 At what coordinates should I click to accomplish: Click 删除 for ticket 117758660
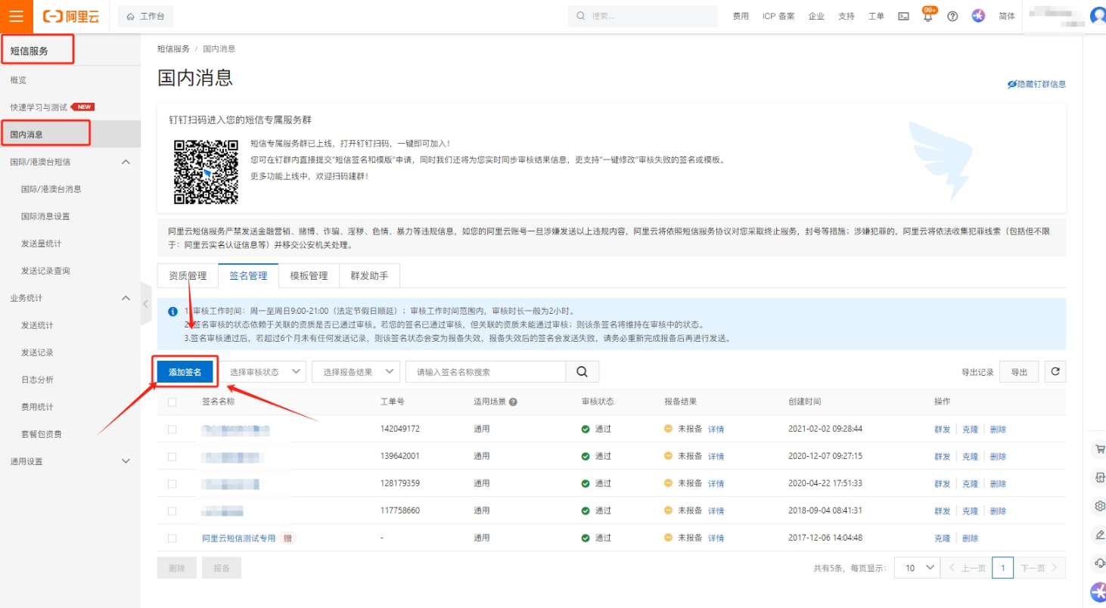[998, 511]
